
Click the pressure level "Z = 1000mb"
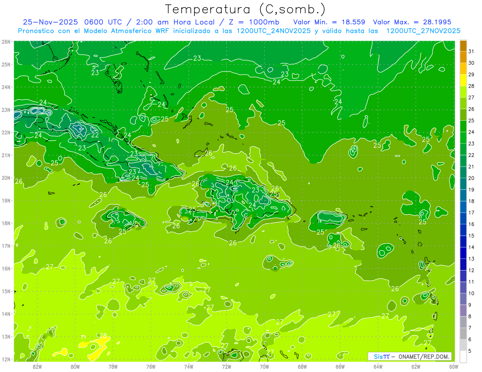click(254, 22)
